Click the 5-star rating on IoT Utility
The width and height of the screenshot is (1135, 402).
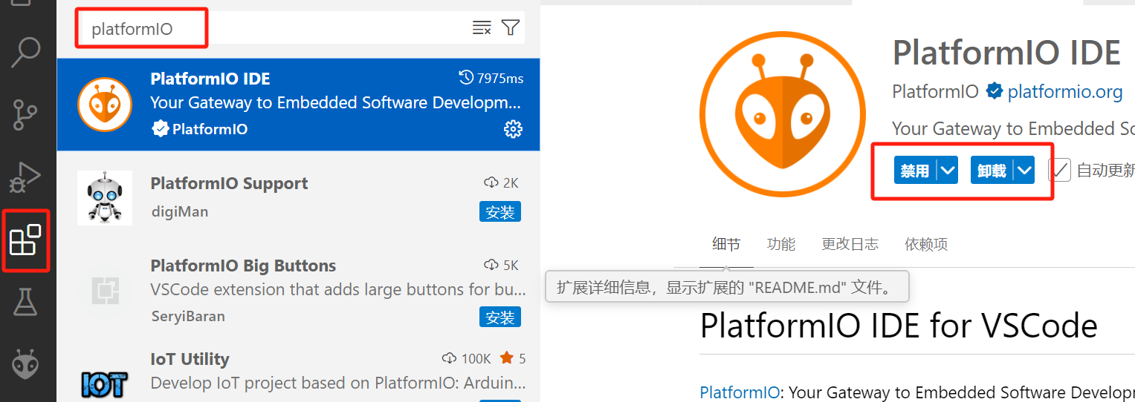click(x=514, y=359)
